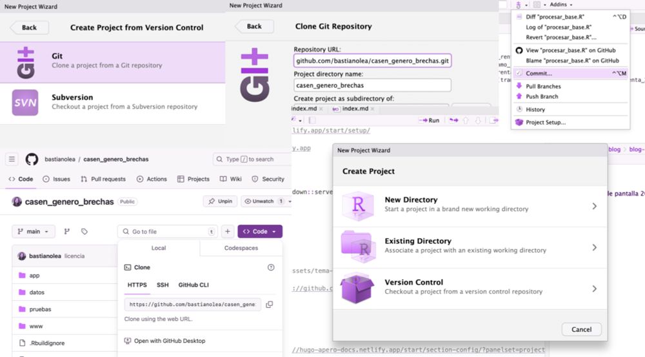Click the pages icon beside the wand
Image resolution: width=645 pixels, height=357 pixels.
point(312,120)
